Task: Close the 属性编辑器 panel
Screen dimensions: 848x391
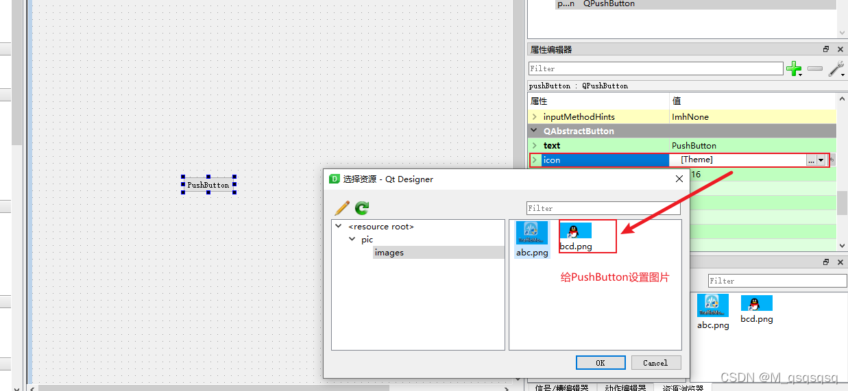Action: click(x=840, y=49)
